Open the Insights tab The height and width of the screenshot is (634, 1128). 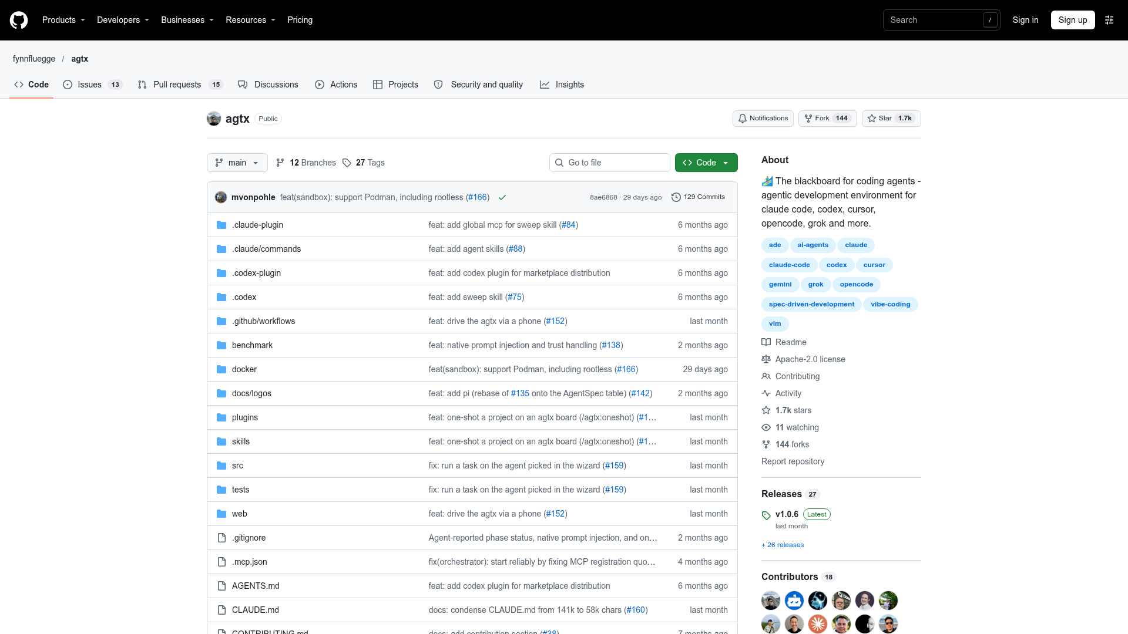coord(562,85)
